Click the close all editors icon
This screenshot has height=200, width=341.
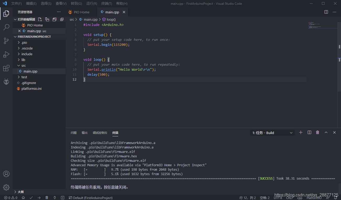62,19
